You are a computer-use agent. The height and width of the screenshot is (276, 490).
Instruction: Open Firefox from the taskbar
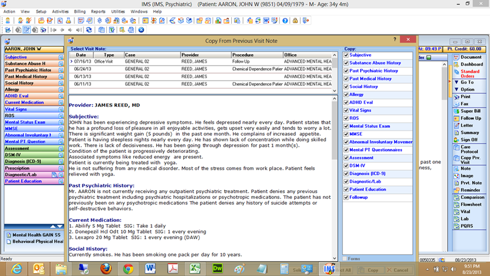[x=105, y=269]
